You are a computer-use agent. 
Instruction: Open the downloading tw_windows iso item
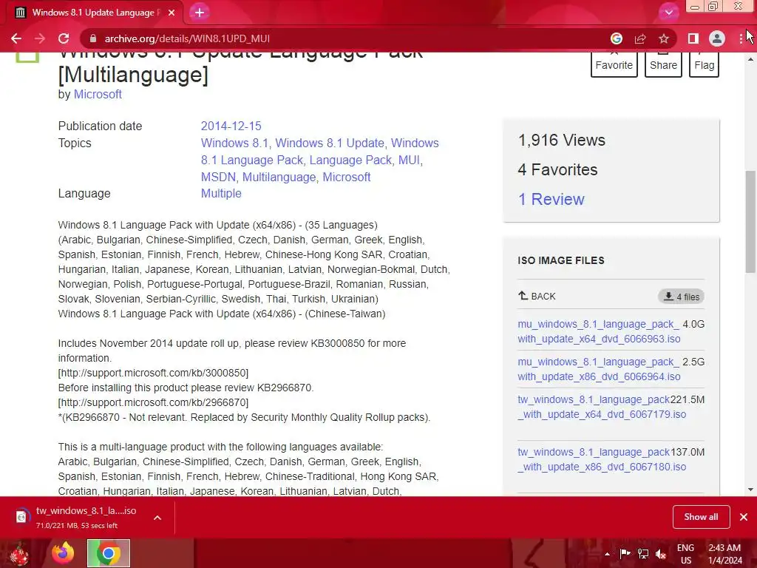coord(77,517)
